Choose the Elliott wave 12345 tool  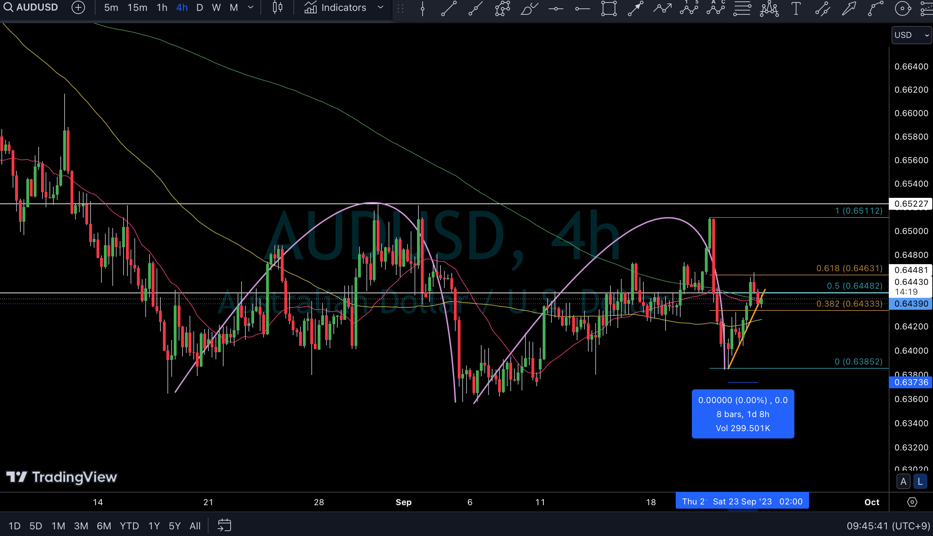click(x=689, y=8)
